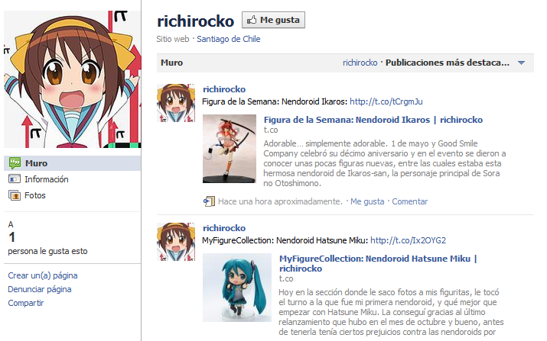Open richirocko author link on Ikaros post

click(x=224, y=89)
